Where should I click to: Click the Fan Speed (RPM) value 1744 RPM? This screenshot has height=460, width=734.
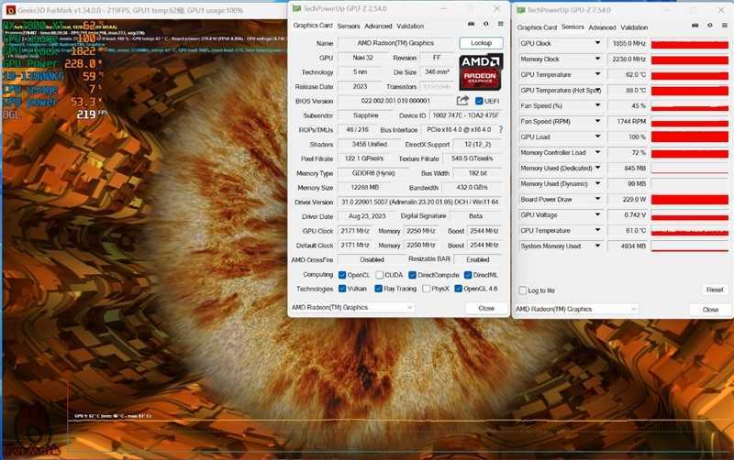tap(628, 121)
